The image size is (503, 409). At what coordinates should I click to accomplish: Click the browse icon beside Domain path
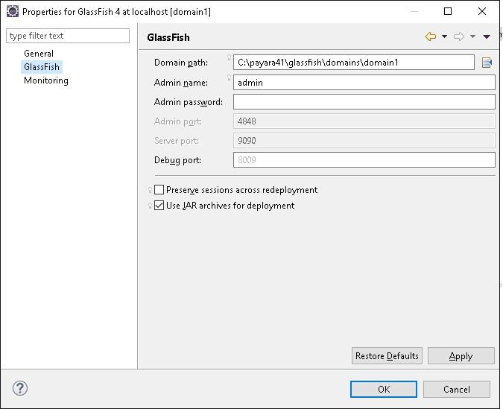(x=487, y=63)
